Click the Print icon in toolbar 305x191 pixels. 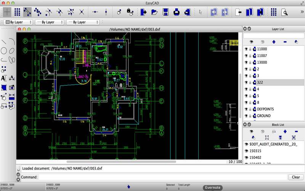[177, 12]
